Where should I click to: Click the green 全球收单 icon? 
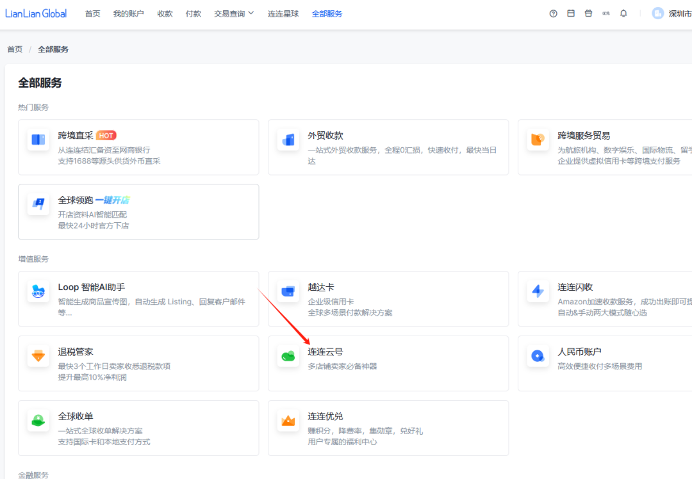(x=38, y=421)
